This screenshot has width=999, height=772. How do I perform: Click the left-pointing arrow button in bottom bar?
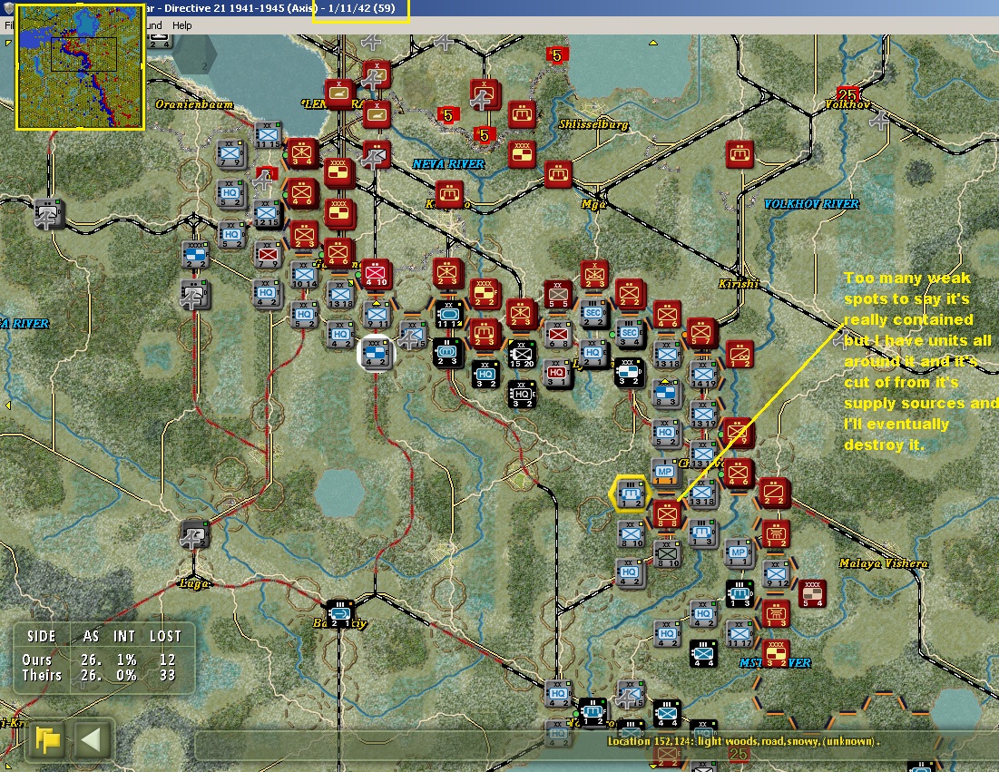click(x=92, y=739)
